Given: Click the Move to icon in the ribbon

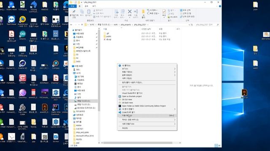Looking at the screenshot, I should pyautogui.click(x=116, y=12).
